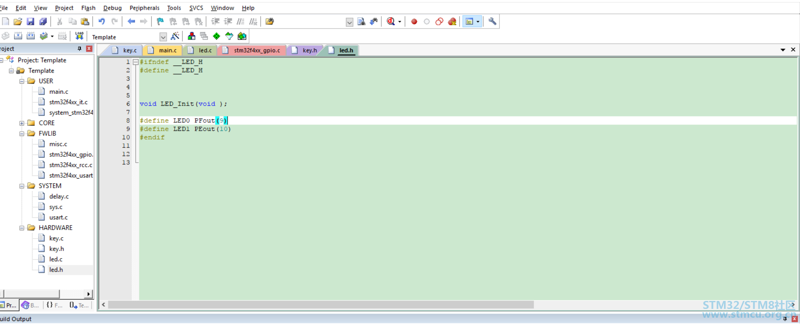Switch to the key.h editor tab

click(x=305, y=50)
